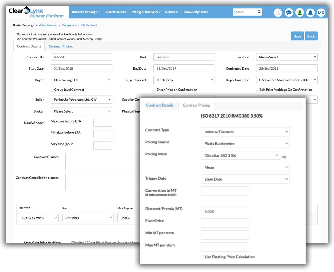Switch to Contract Details tab in pricing popup
This screenshot has height=272, width=334.
pyautogui.click(x=160, y=105)
